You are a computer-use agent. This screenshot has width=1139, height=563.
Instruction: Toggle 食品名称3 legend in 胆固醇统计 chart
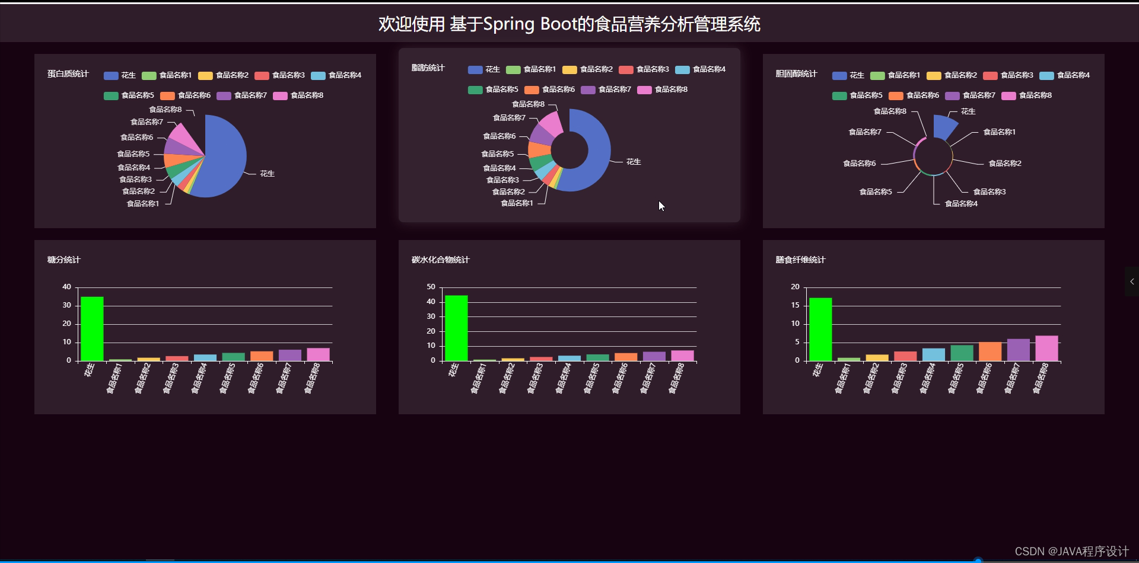click(1008, 75)
